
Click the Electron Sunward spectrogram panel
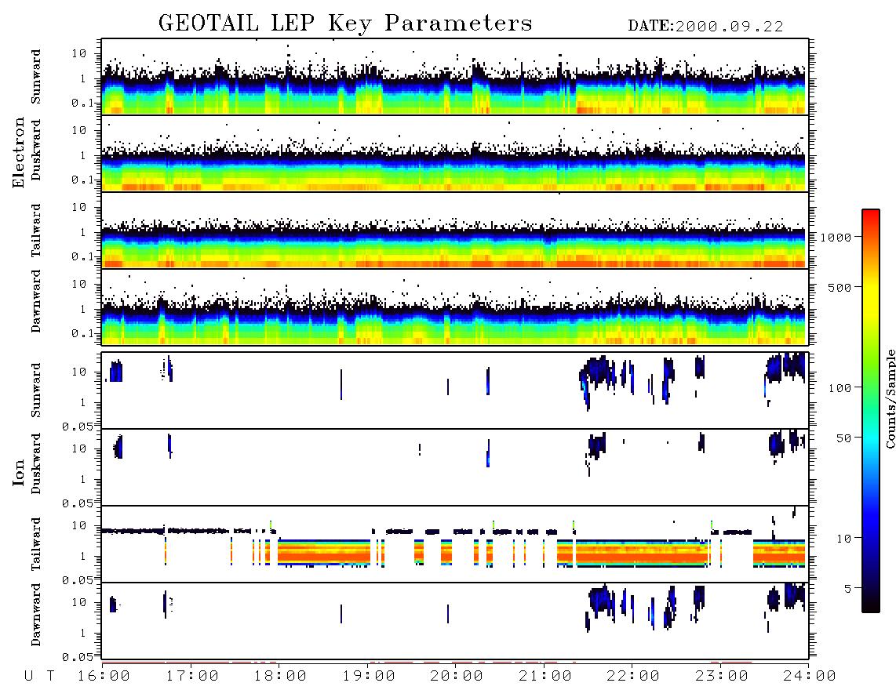[455, 77]
